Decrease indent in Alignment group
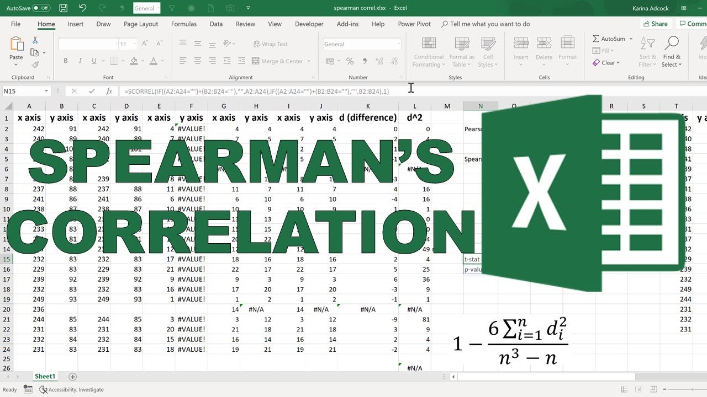The width and height of the screenshot is (707, 397). tap(226, 61)
